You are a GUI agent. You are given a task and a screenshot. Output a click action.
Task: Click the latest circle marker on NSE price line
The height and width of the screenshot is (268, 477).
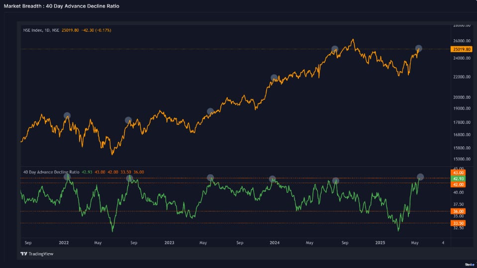(x=419, y=48)
